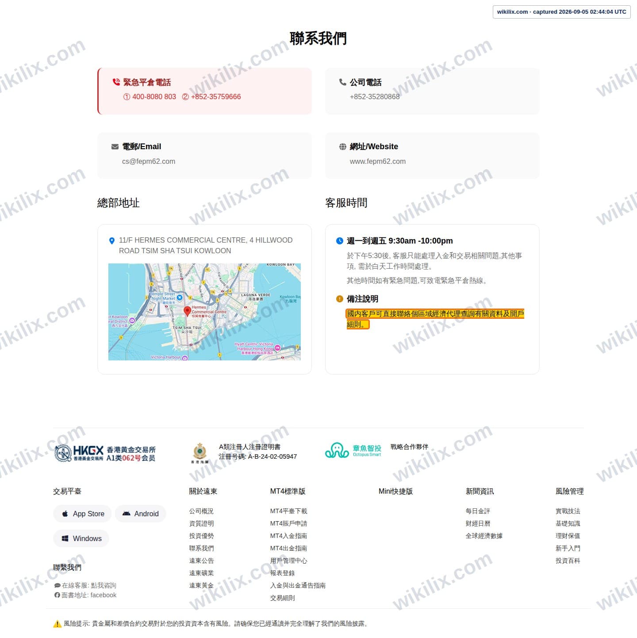Click the red emergency phone icon

116,82
